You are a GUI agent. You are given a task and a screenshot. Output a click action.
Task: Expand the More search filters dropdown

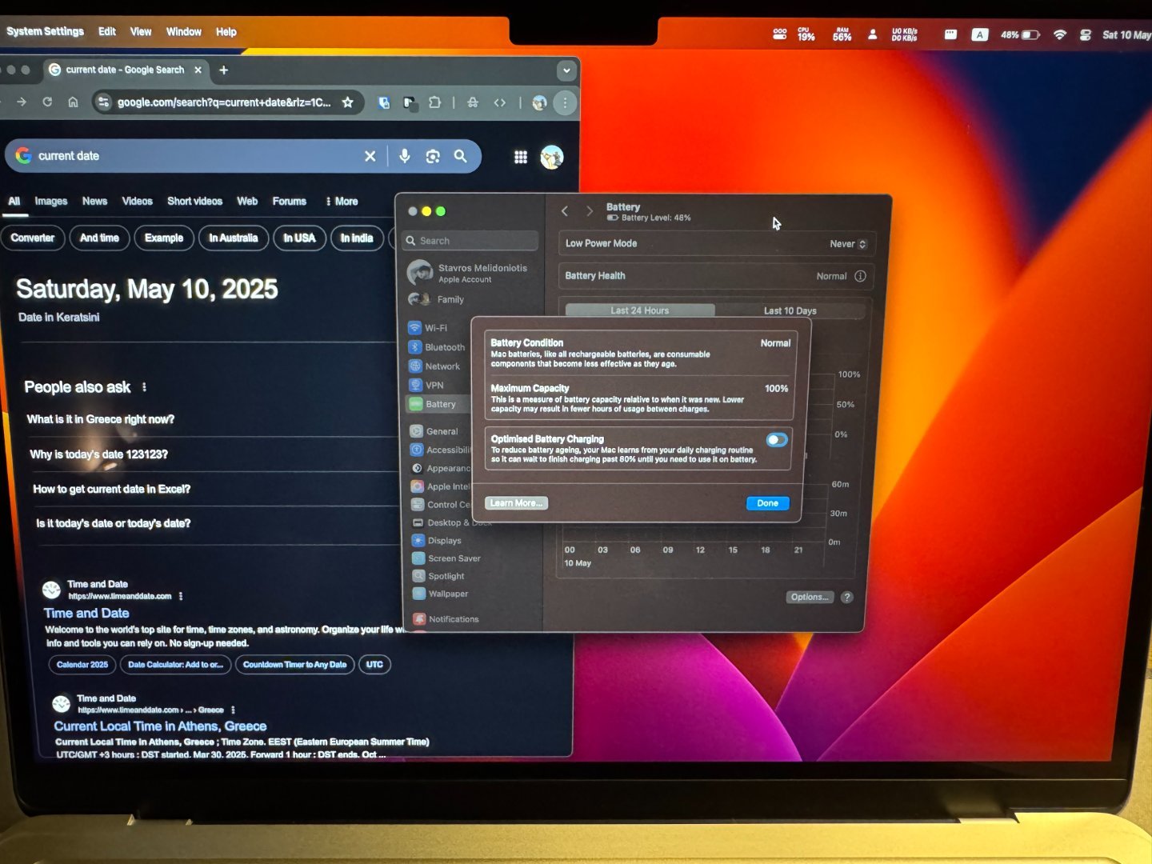coord(342,202)
